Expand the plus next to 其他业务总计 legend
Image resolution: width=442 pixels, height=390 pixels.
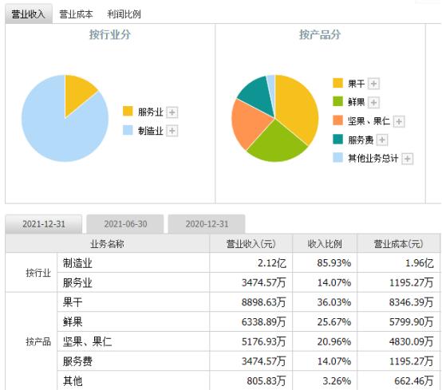click(408, 159)
